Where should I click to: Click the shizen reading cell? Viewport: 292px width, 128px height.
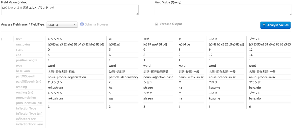148,88
